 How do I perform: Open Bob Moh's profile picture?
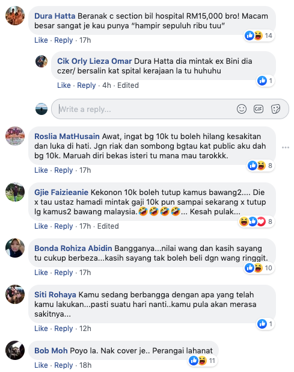coord(15,350)
